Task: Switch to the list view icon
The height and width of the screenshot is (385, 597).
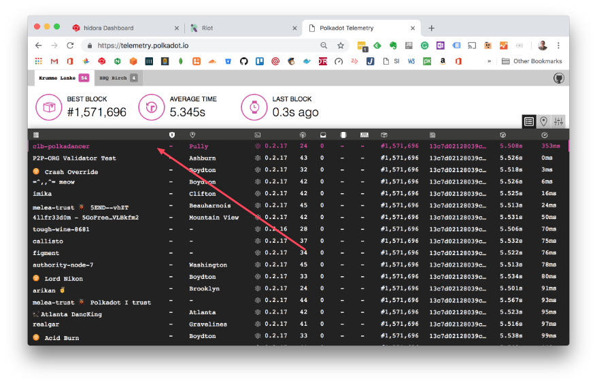Action: tap(528, 121)
